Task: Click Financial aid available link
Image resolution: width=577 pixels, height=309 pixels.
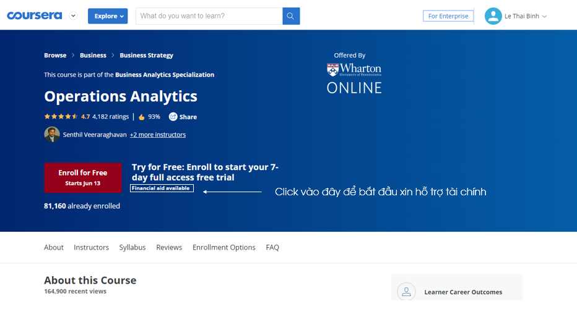Action: coord(162,188)
